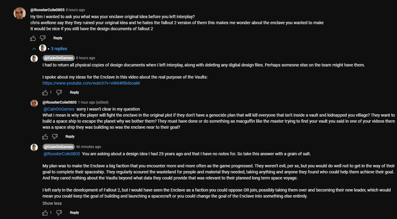The height and width of the screenshot is (219, 397).
Task: Click Show less on the long reply
Action: pos(52,203)
